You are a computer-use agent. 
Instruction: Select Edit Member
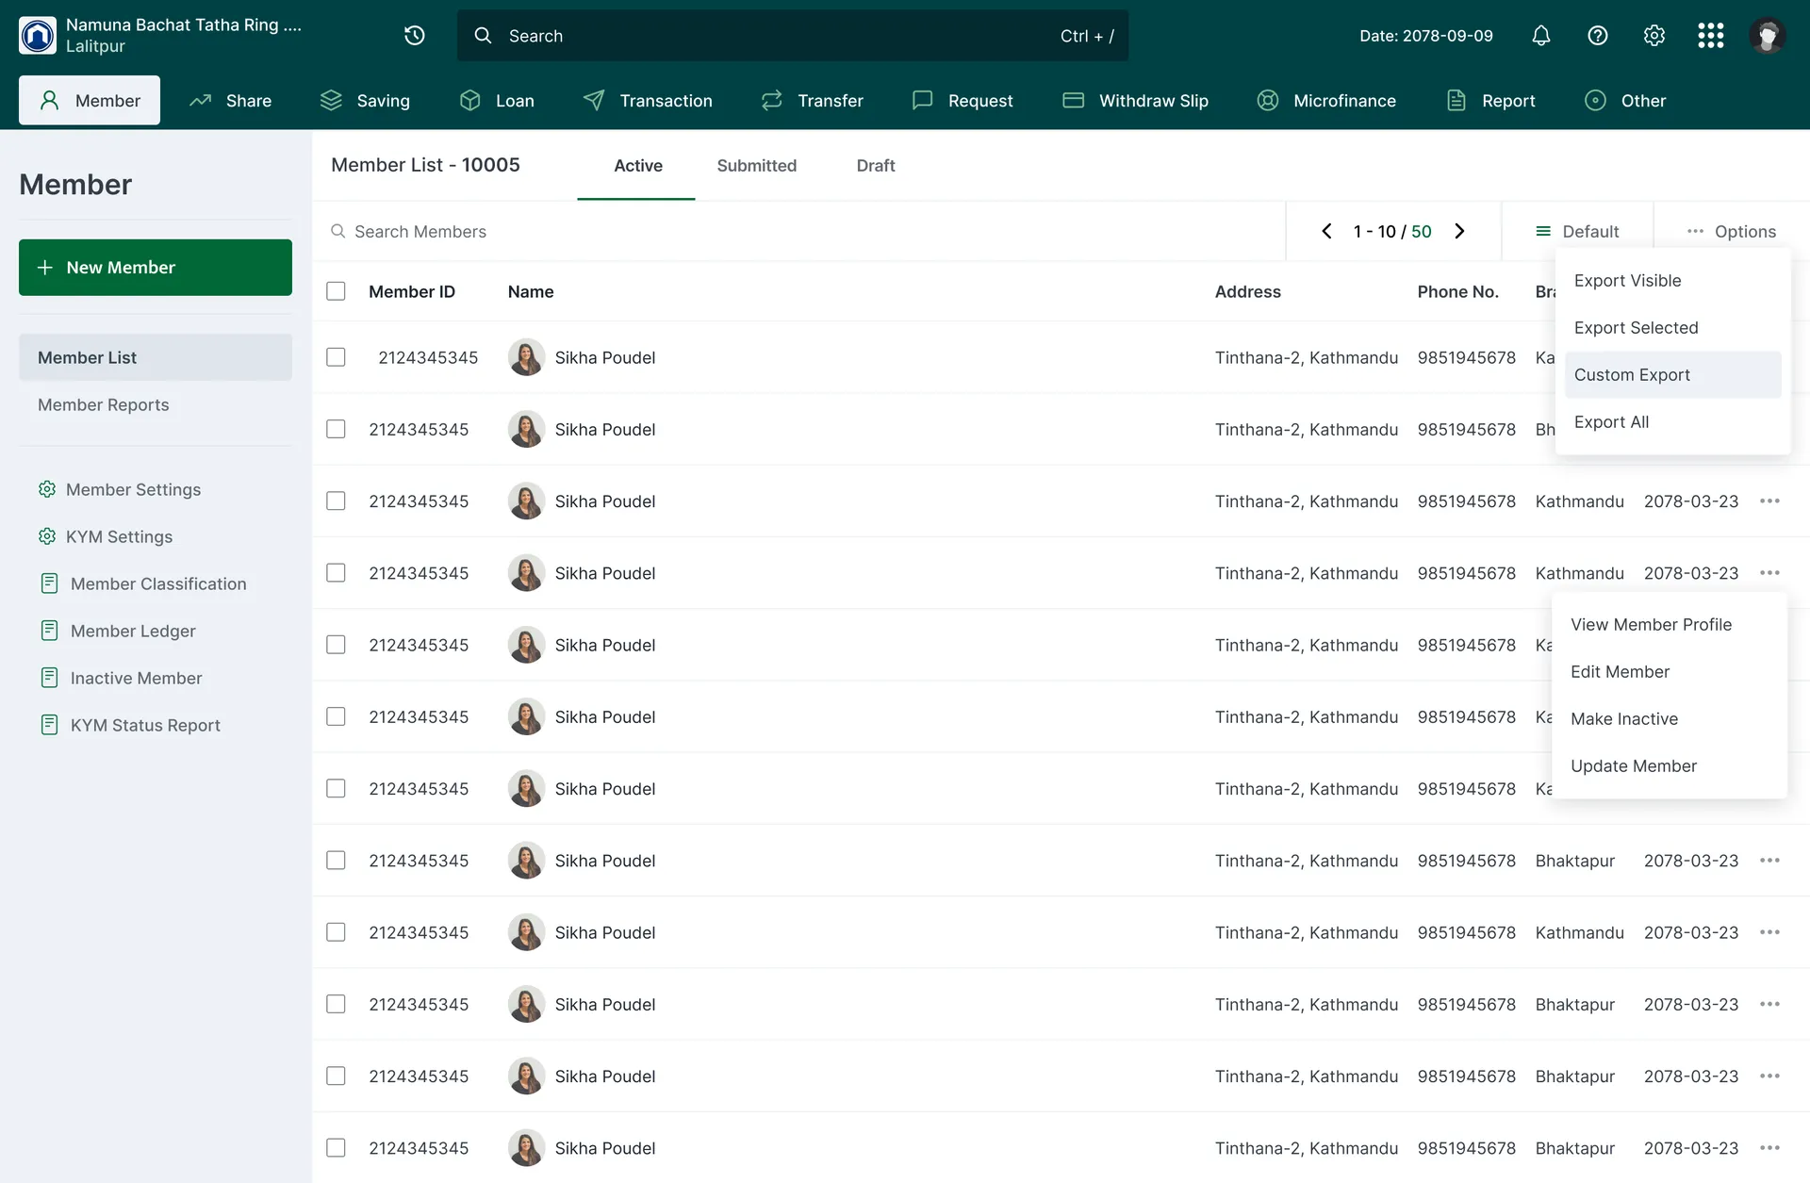click(x=1670, y=672)
